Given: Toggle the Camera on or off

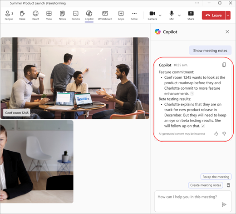Looking at the screenshot, I should 152,15.
